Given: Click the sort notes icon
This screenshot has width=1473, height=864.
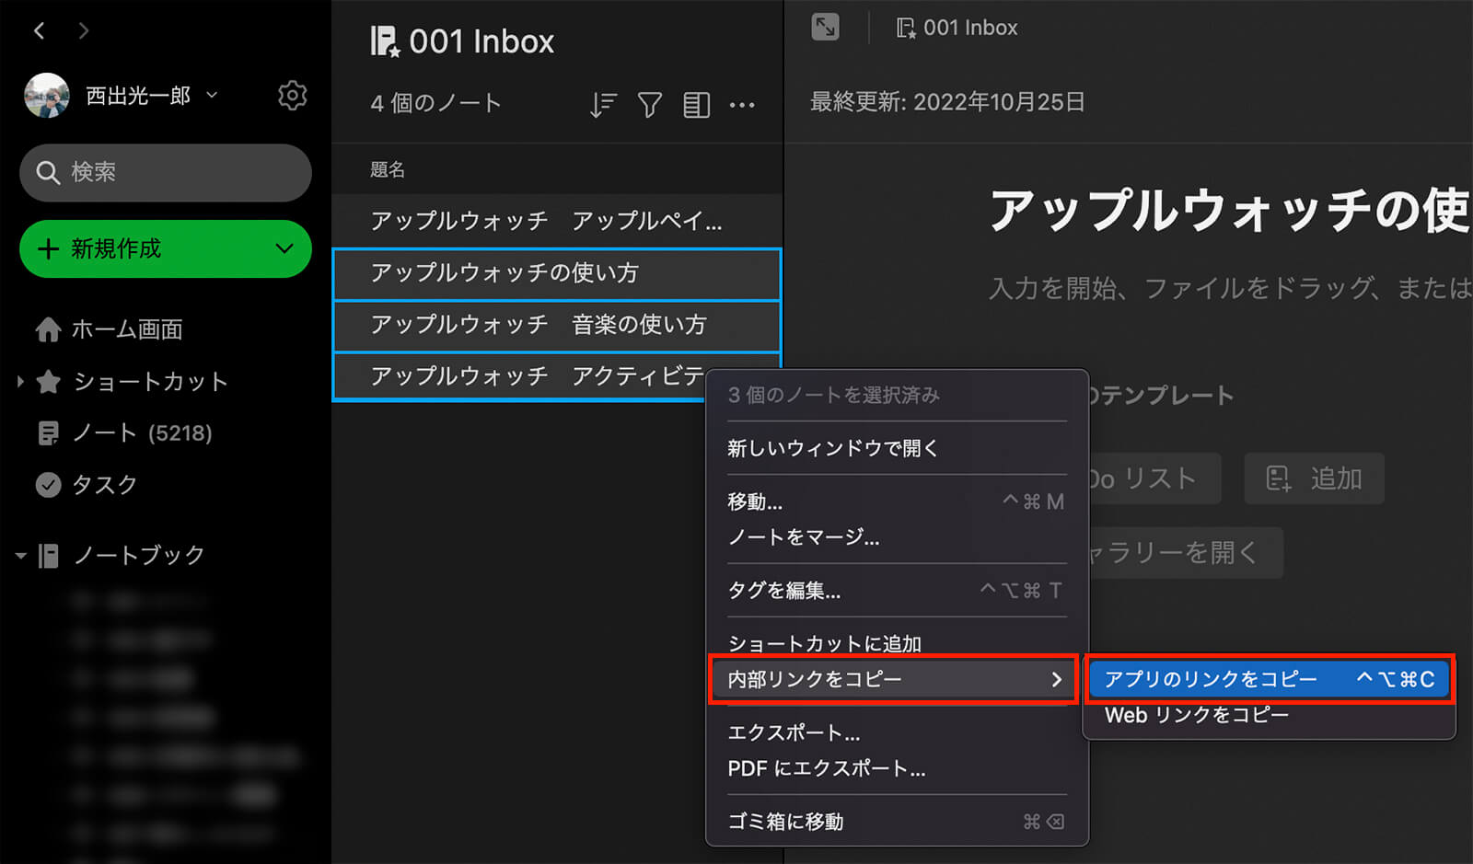Looking at the screenshot, I should tap(603, 105).
